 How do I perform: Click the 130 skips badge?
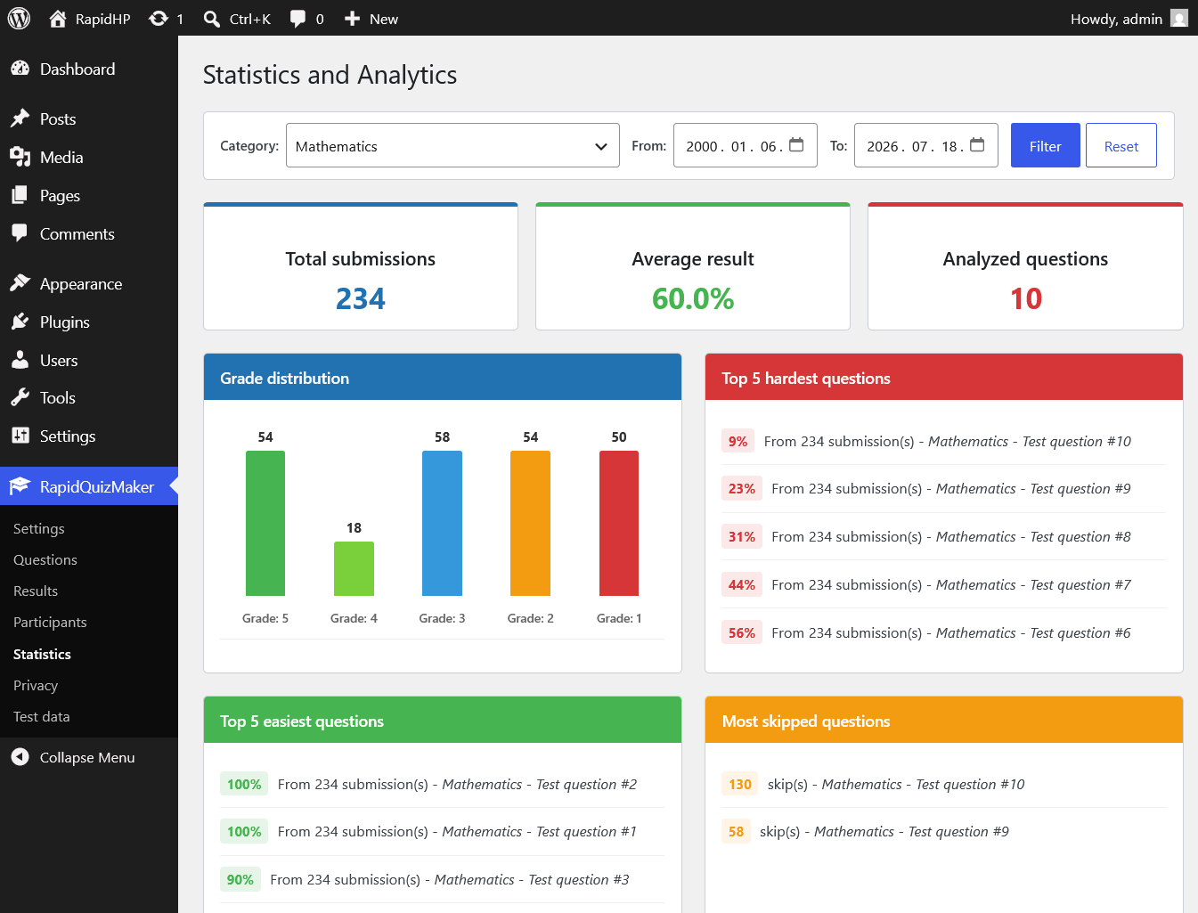point(740,784)
